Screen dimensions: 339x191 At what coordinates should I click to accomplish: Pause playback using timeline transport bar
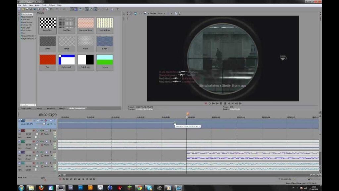coord(75,179)
